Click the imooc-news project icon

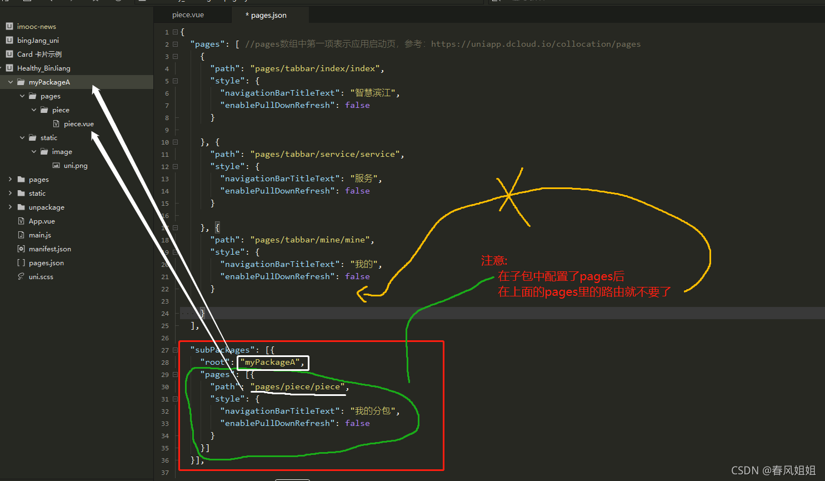click(x=9, y=26)
